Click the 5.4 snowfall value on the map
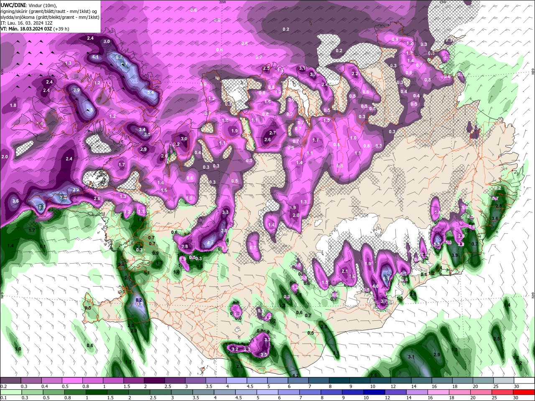This screenshot has height=401, width=535. click(x=151, y=92)
